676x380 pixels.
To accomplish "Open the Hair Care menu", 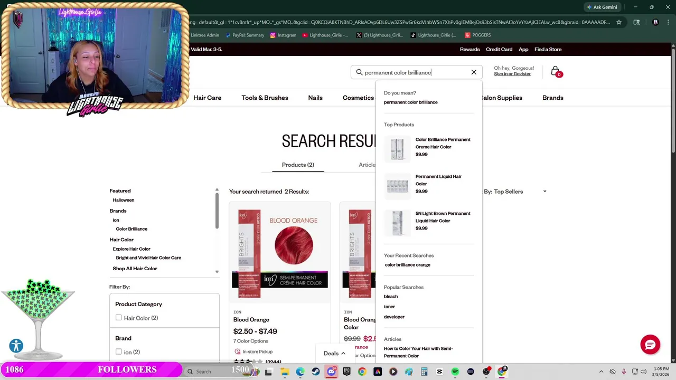I will pos(207,98).
